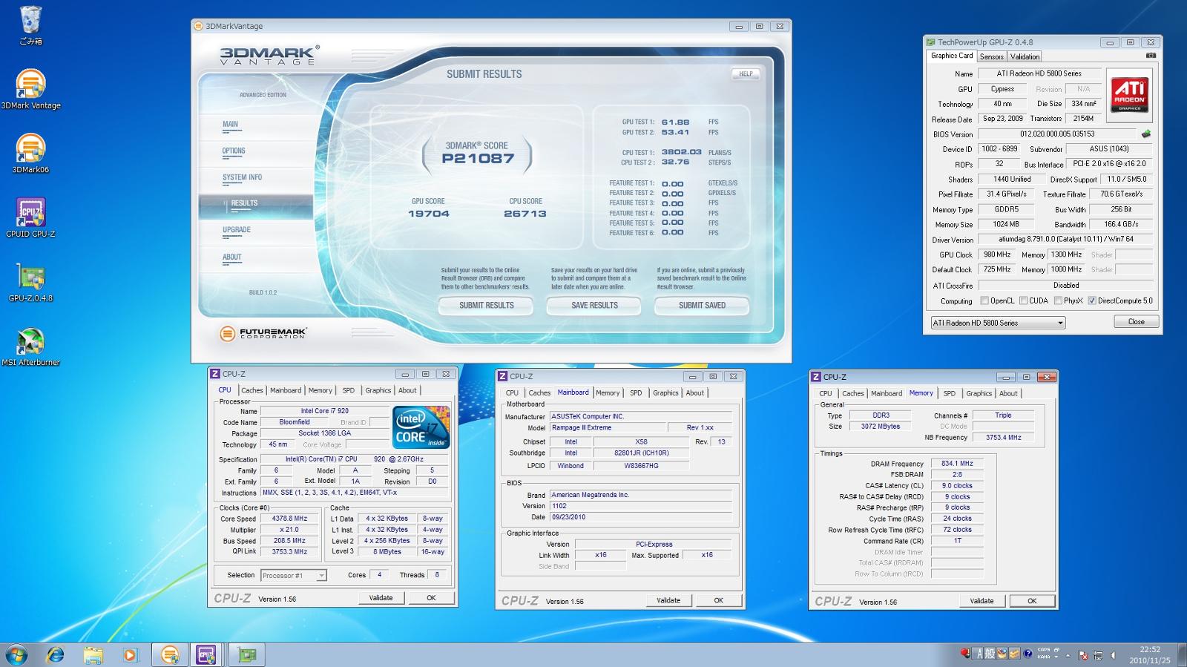Click Show Desktop strip on taskbar
This screenshot has height=667, width=1187.
coord(1182,654)
